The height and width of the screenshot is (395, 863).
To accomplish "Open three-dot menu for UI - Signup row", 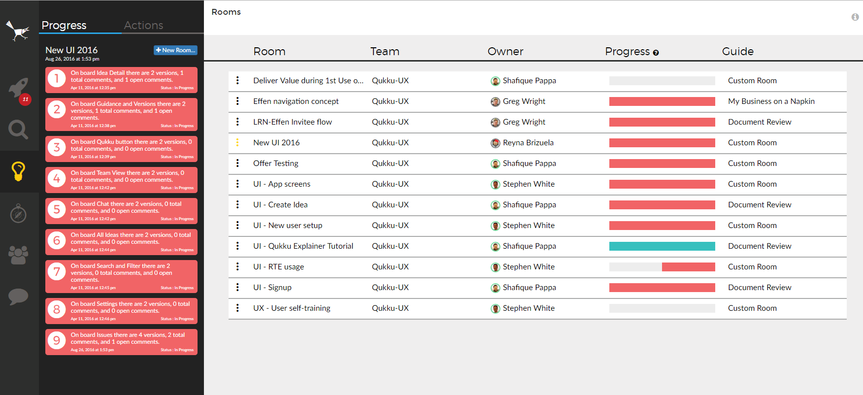I will pyautogui.click(x=237, y=287).
